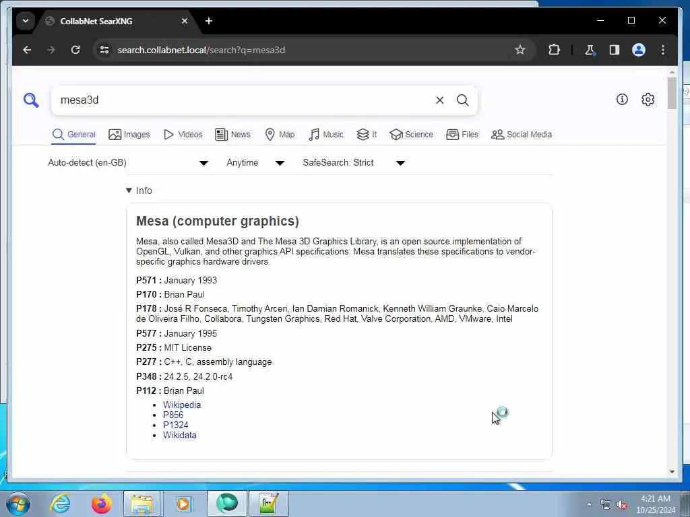This screenshot has height=517, width=690.
Task: Switch to the It category tab
Action: click(x=367, y=135)
